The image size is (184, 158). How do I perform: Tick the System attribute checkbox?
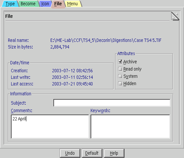tap(120, 76)
